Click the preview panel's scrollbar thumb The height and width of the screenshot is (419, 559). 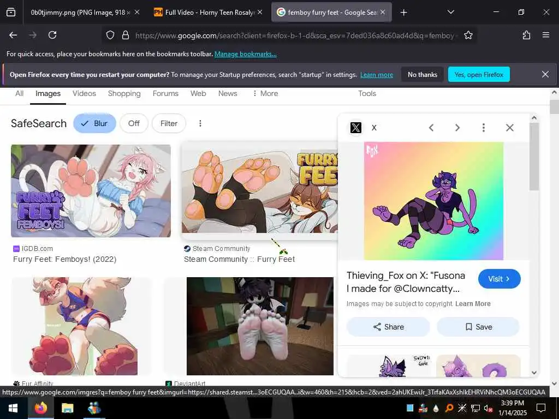[534, 157]
